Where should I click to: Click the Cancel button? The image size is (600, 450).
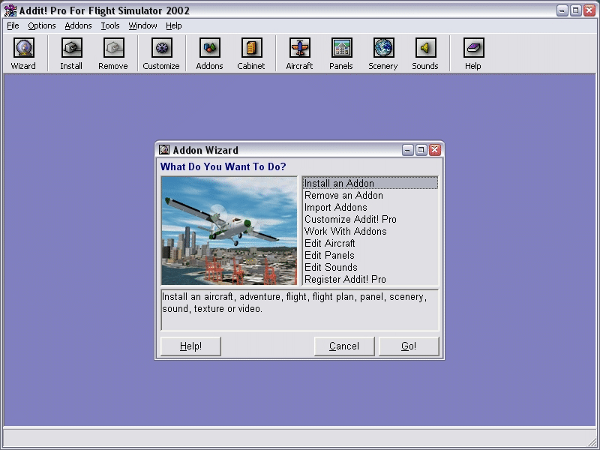tap(344, 346)
